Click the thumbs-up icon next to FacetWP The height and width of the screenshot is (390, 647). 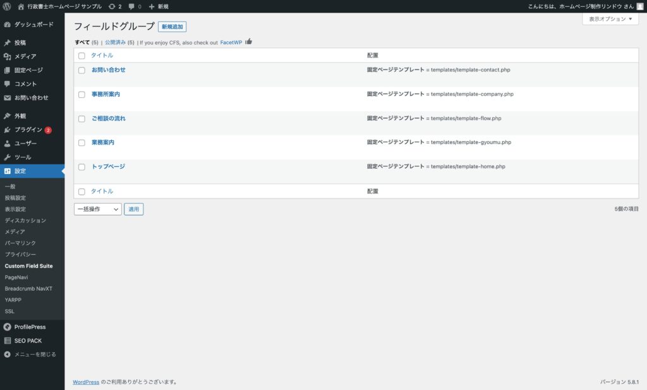tap(248, 42)
